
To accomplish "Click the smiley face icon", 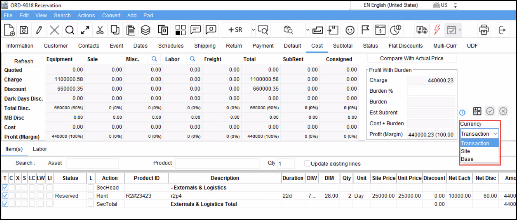I will pyautogui.click(x=350, y=30).
